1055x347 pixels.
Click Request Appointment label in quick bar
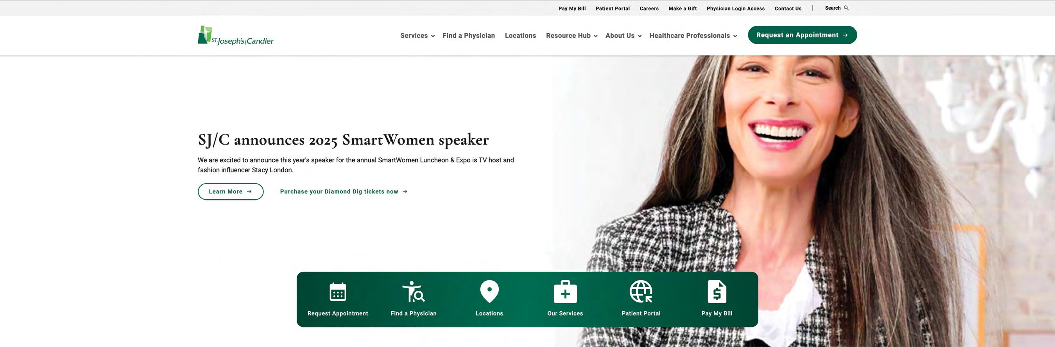337,313
